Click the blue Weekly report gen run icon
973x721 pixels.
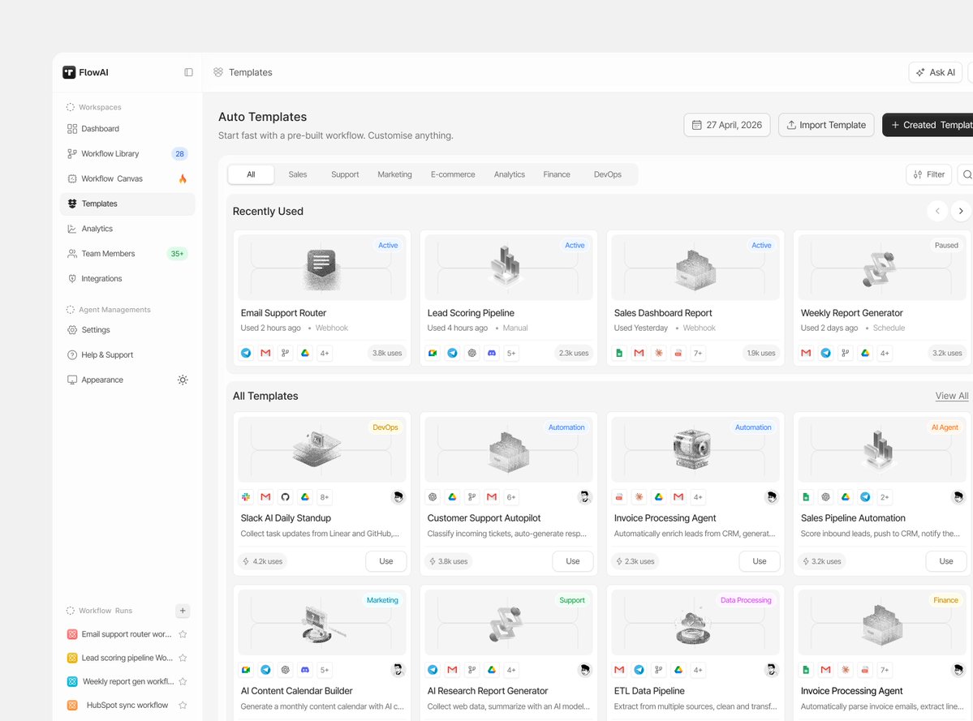[x=72, y=681]
